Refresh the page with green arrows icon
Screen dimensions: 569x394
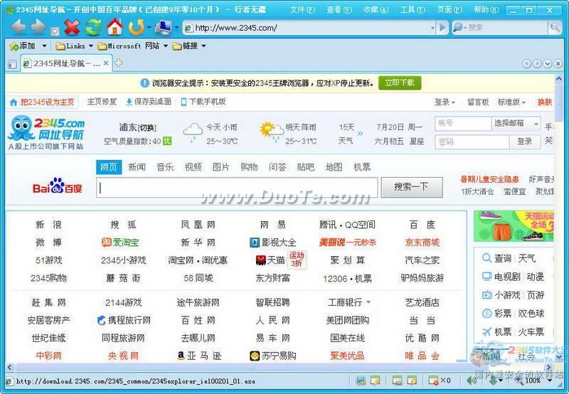[93, 27]
